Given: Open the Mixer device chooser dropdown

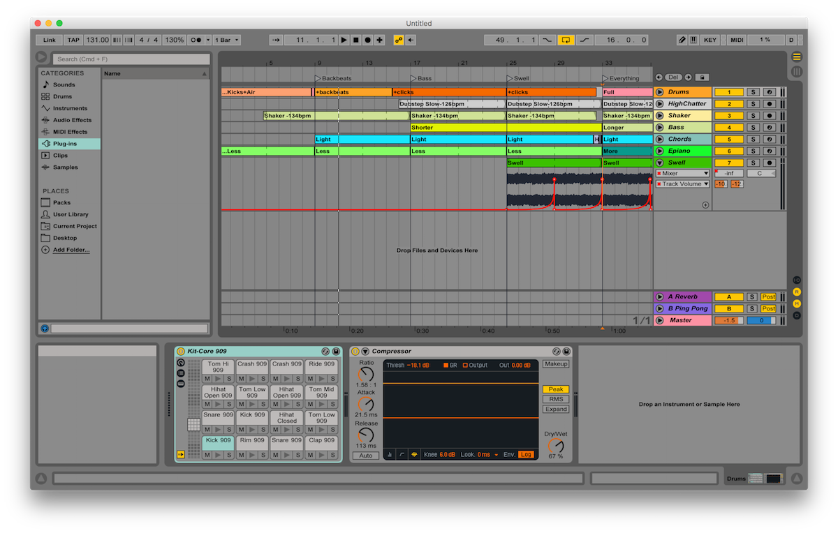Looking at the screenshot, I should [682, 173].
